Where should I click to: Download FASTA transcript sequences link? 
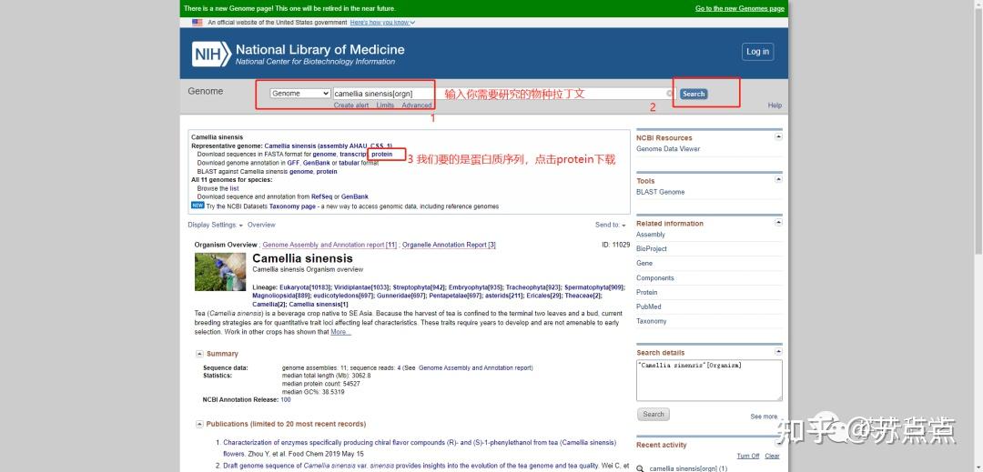point(353,154)
